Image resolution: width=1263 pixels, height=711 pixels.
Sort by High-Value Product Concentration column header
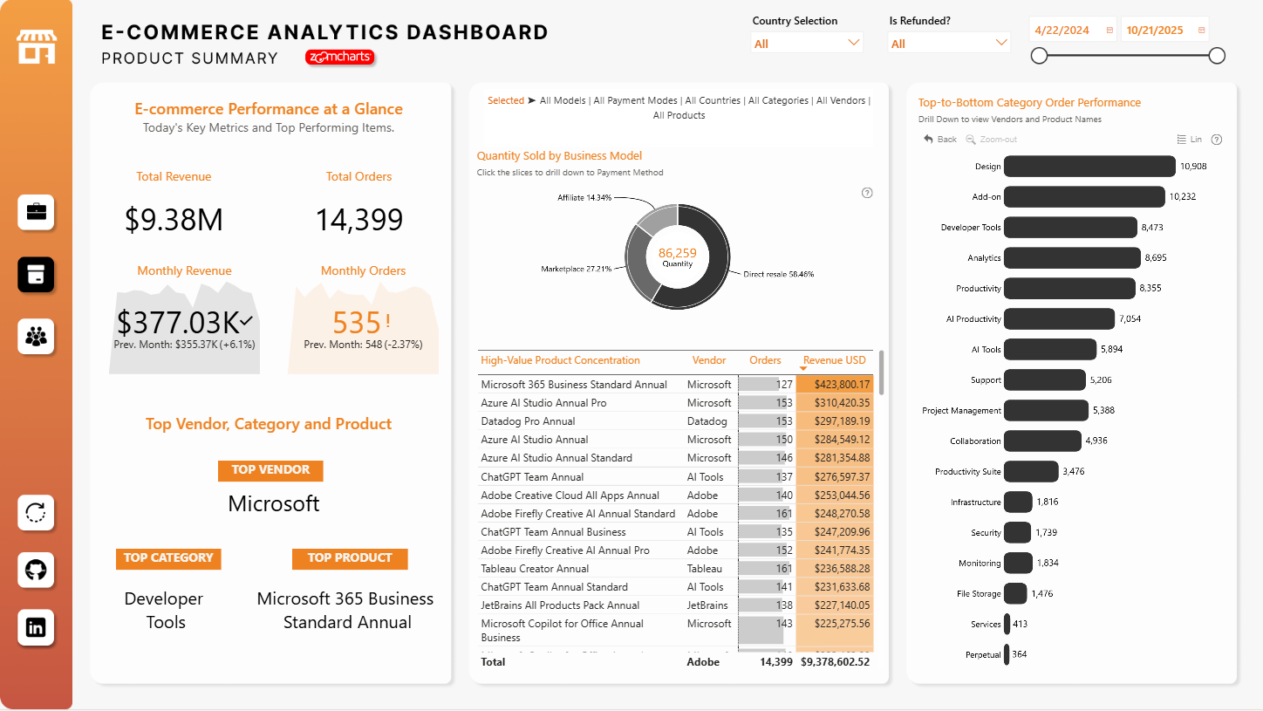click(x=560, y=360)
